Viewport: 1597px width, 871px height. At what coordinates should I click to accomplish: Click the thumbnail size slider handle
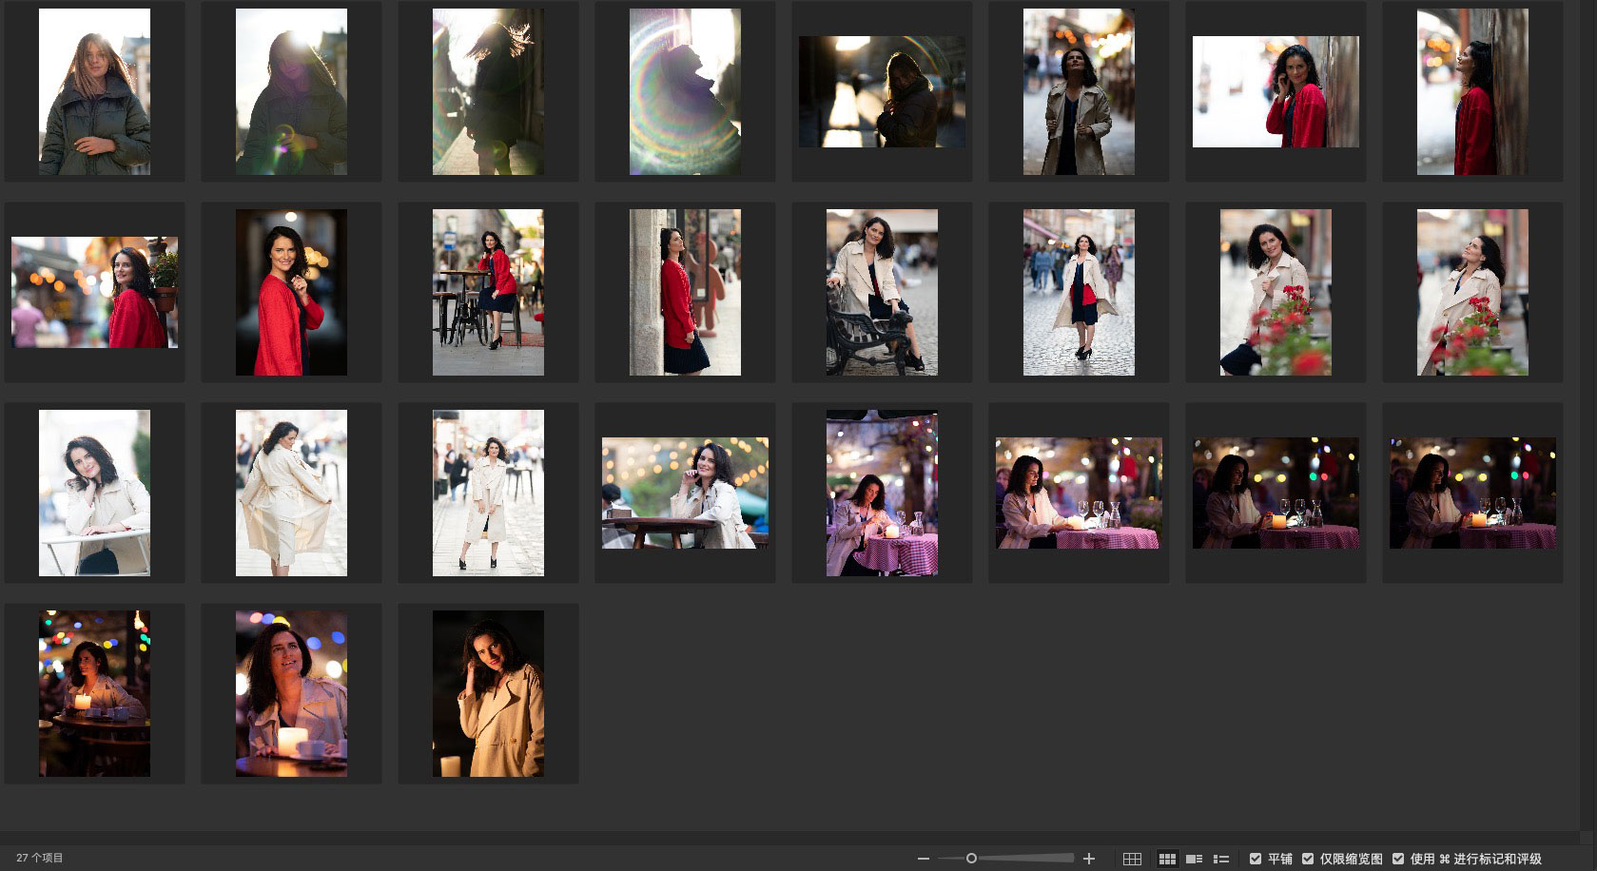(x=971, y=859)
